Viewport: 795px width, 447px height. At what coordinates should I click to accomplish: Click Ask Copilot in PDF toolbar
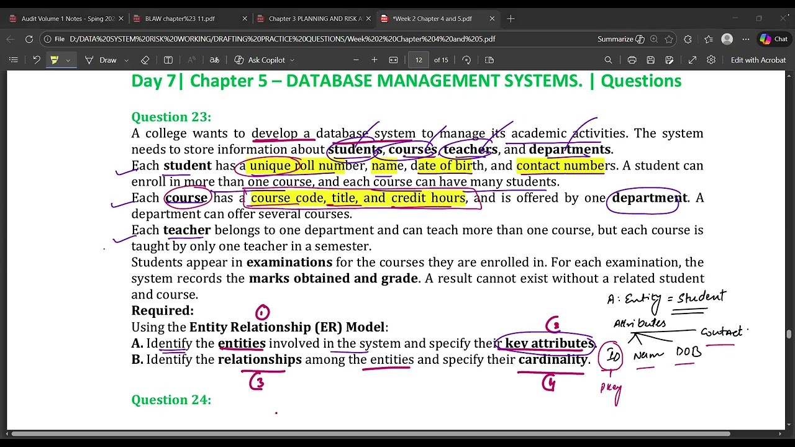260,60
